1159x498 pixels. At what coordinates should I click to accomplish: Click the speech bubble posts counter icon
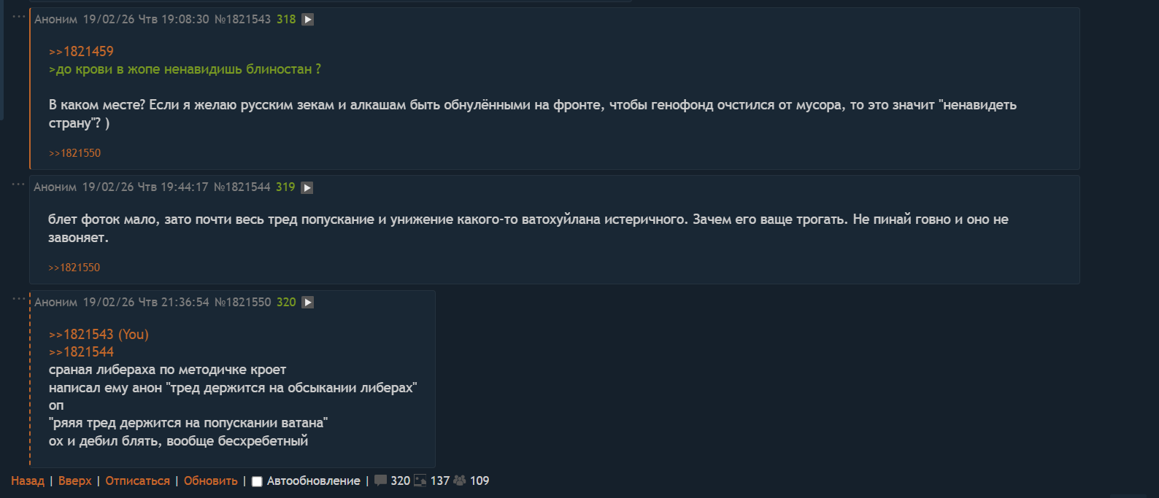[380, 481]
